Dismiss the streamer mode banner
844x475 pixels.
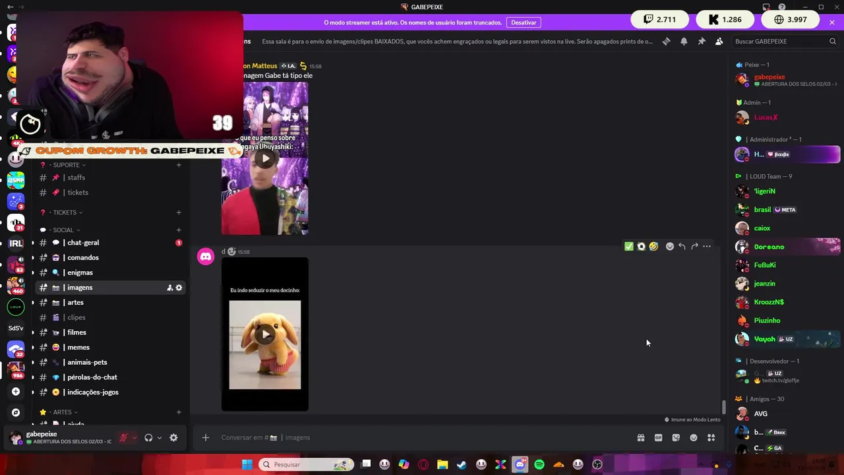click(x=832, y=22)
